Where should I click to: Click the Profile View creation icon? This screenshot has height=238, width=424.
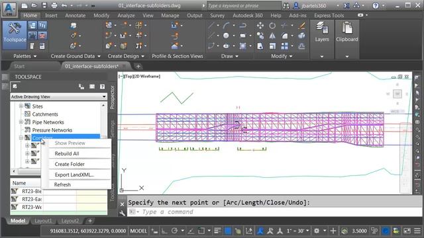[174, 26]
